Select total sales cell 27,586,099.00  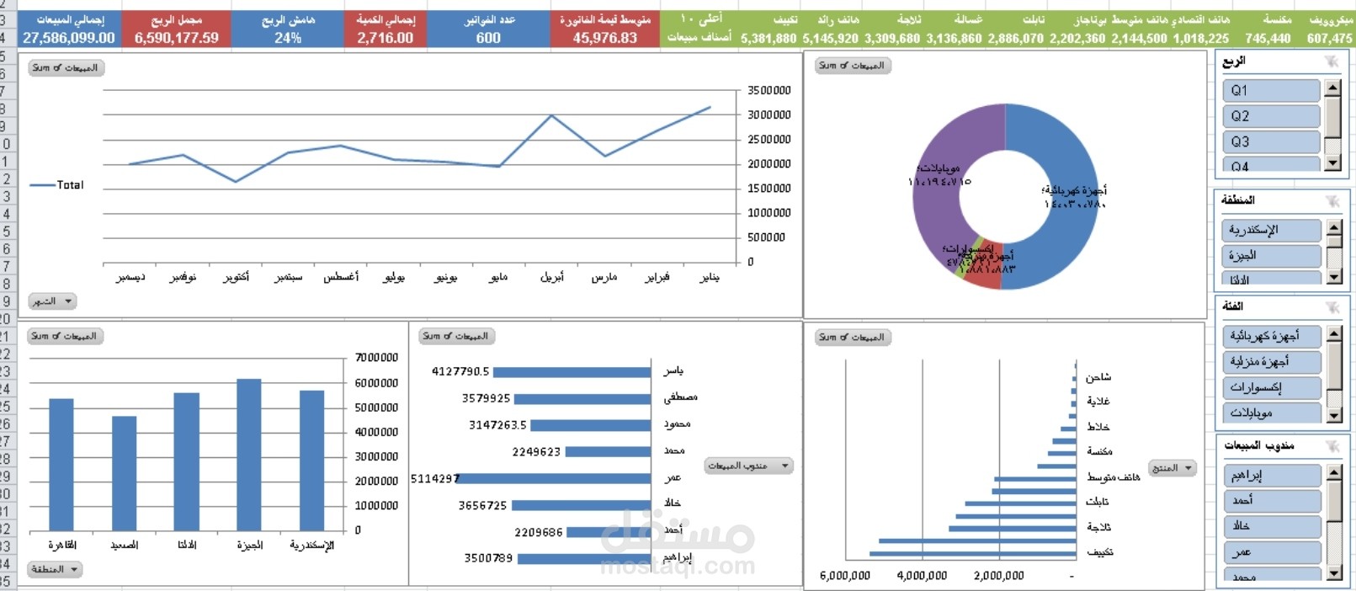(x=69, y=38)
